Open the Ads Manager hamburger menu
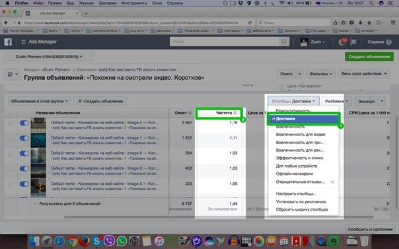 click(x=23, y=42)
